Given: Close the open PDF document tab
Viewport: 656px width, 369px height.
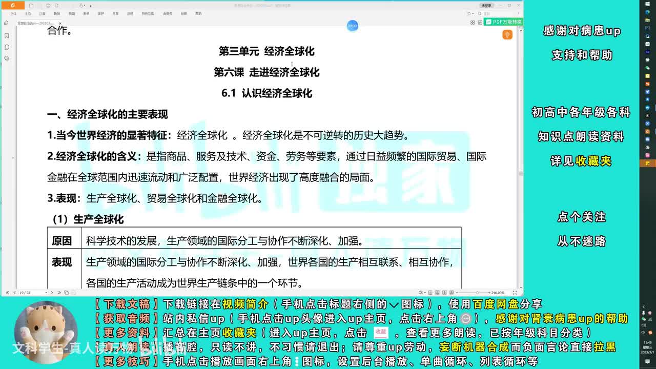Looking at the screenshot, I should (x=60, y=23).
